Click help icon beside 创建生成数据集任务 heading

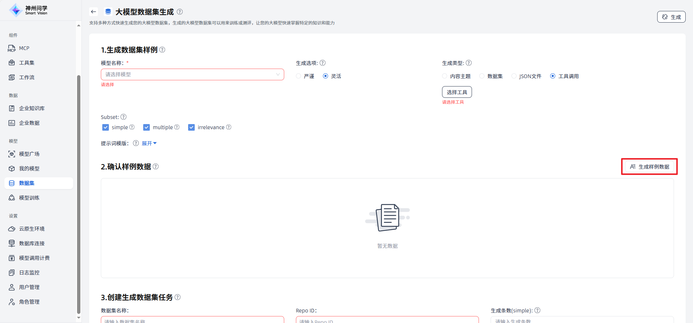[x=178, y=297]
